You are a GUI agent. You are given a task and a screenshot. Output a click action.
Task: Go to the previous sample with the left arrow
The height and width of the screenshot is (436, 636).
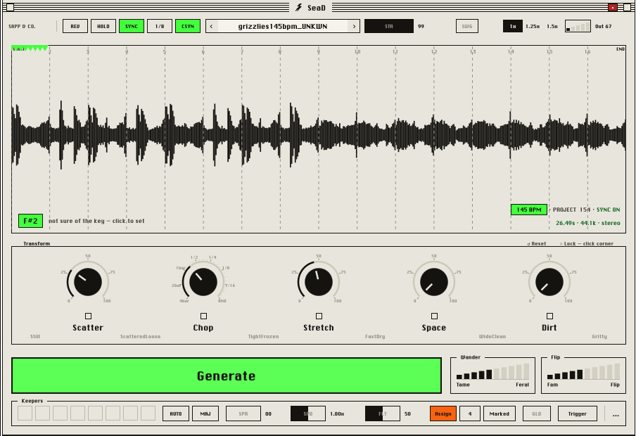point(211,26)
